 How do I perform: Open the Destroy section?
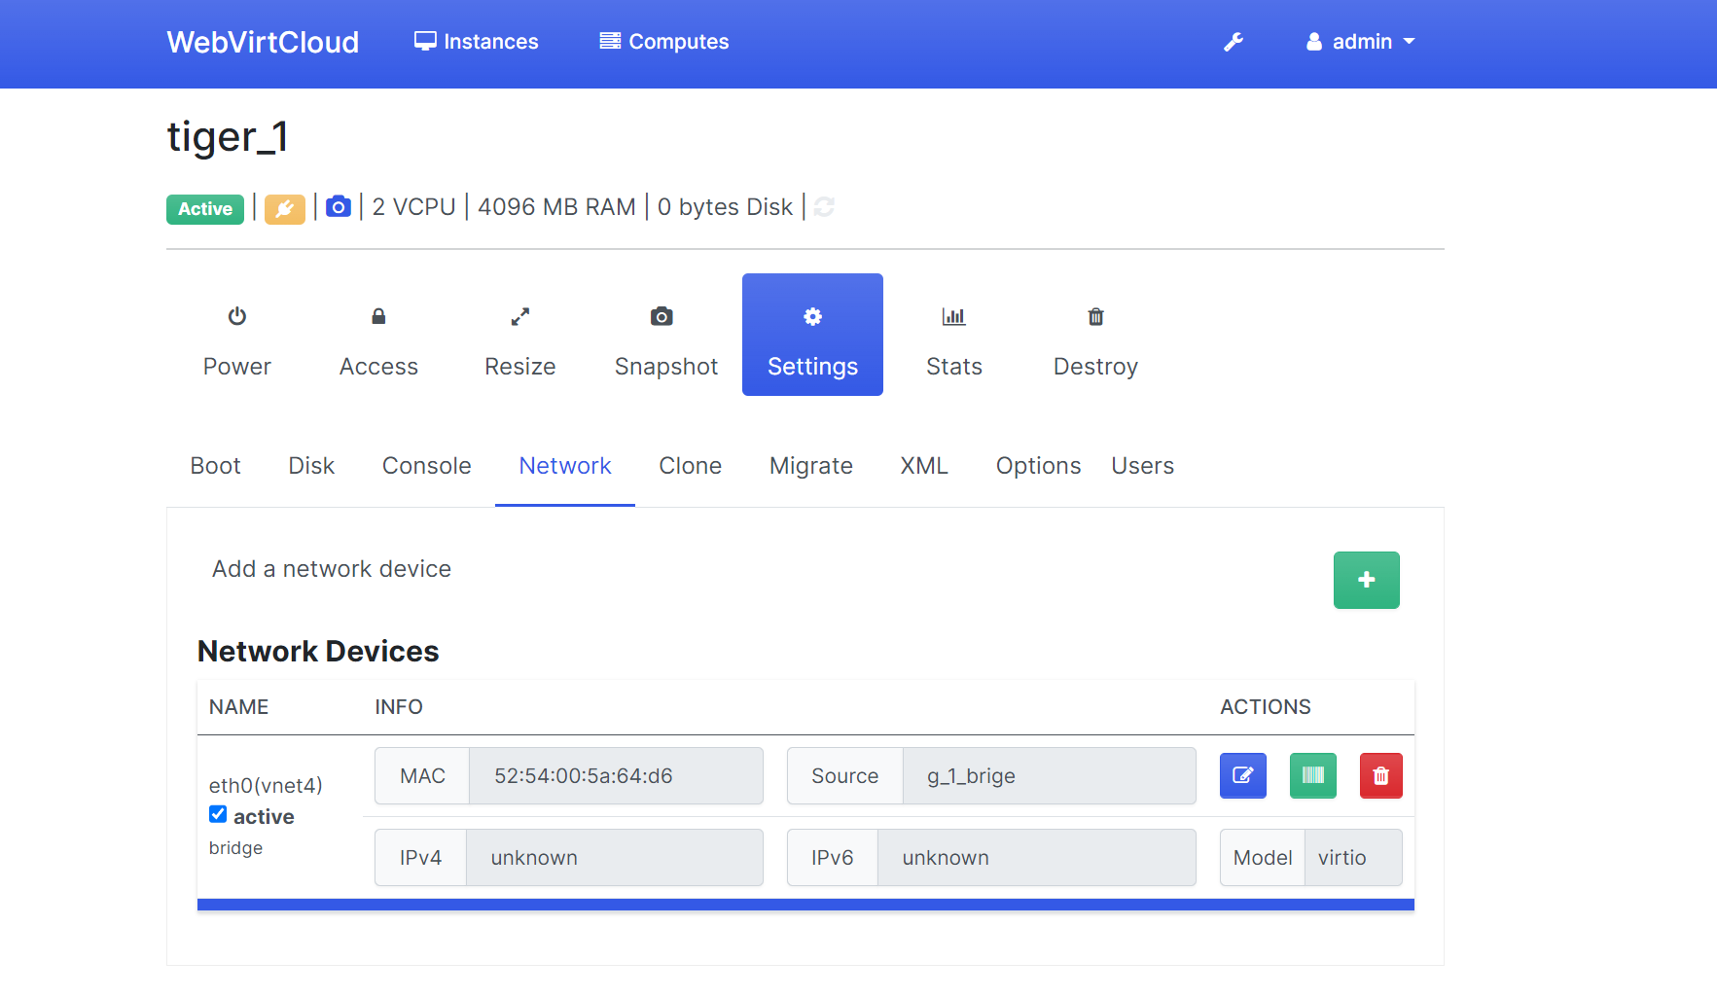[1095, 335]
